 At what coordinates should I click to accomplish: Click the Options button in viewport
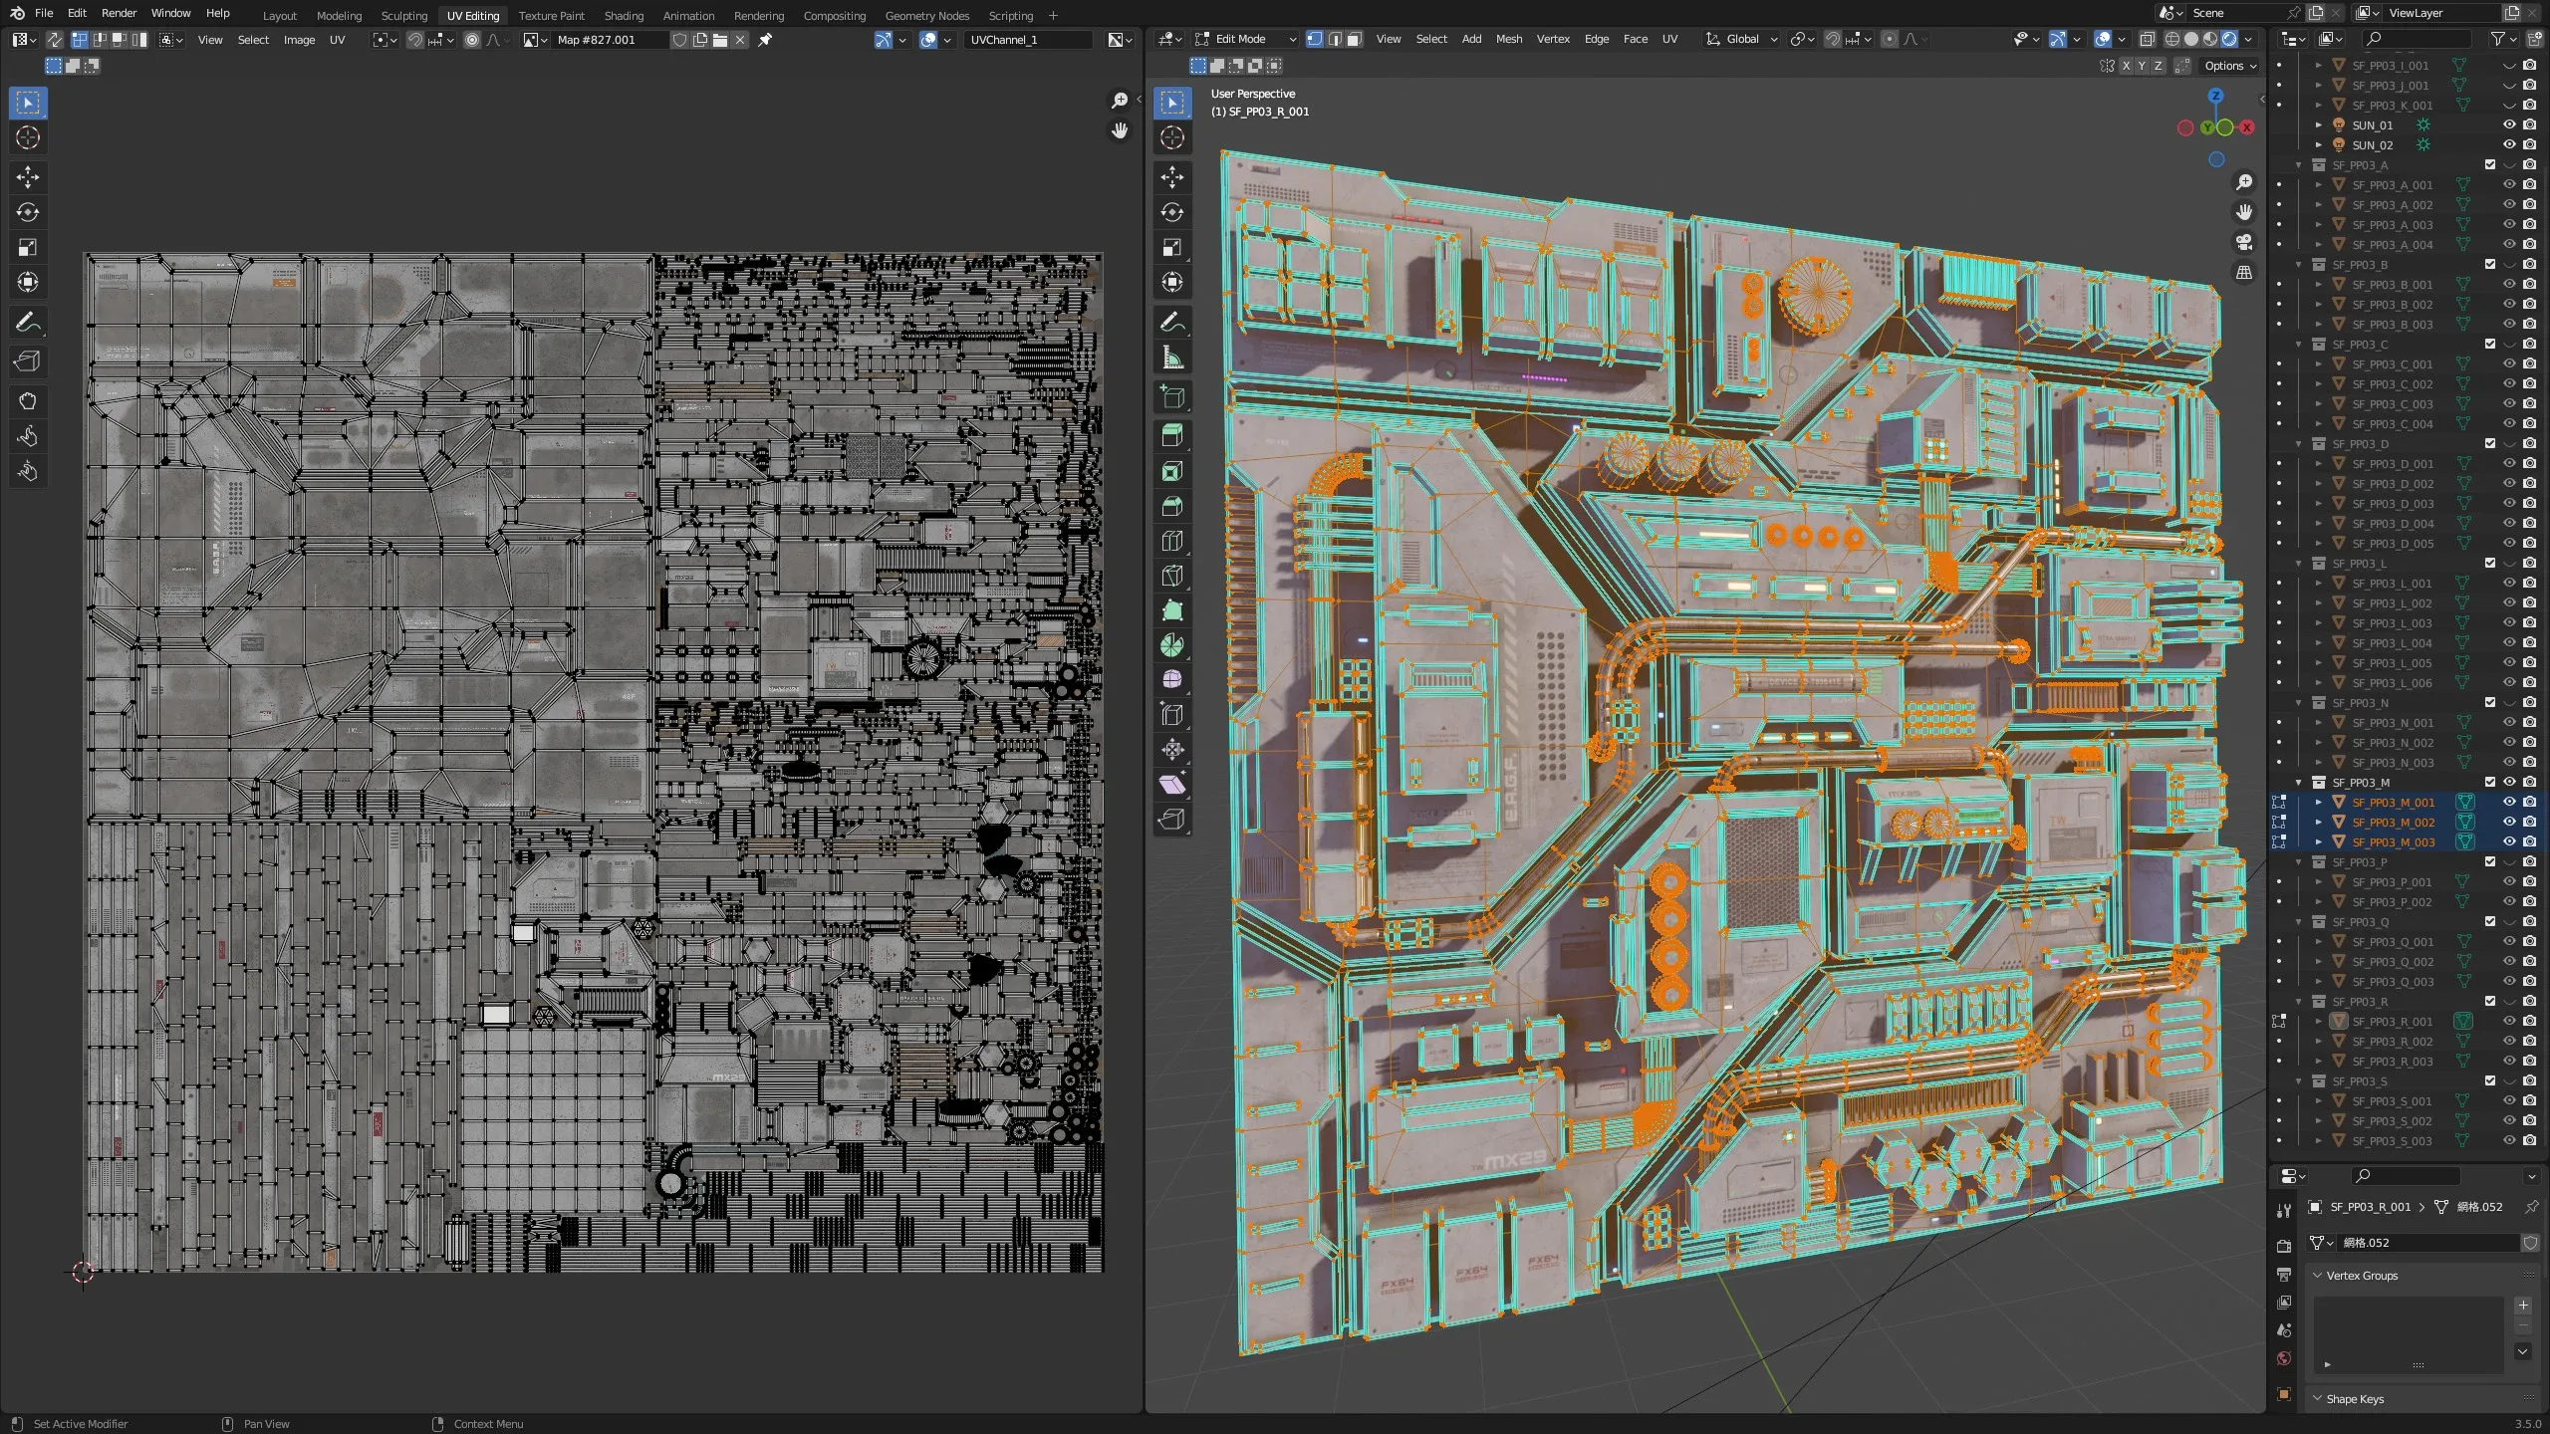2229,66
